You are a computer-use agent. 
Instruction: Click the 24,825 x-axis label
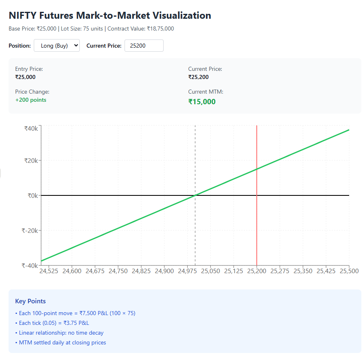point(141,271)
